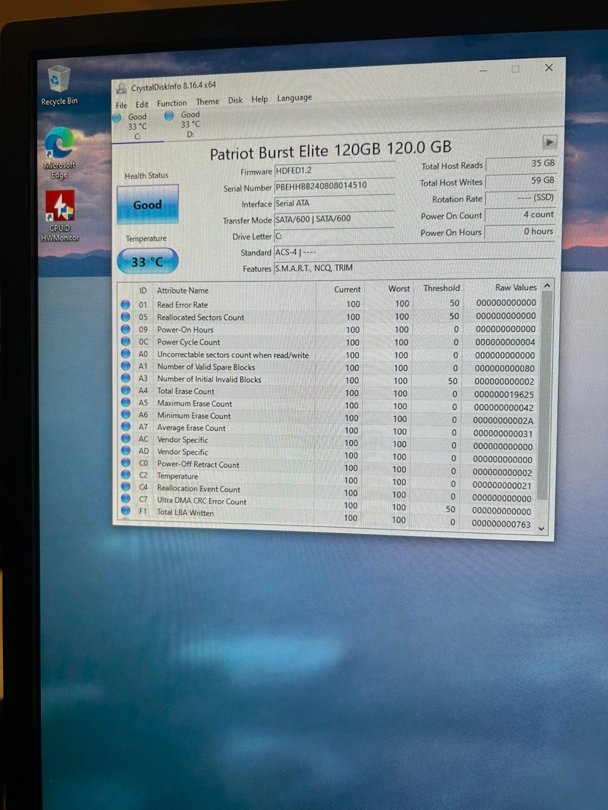
Task: Click raw value 00000000002A
Action: [503, 420]
